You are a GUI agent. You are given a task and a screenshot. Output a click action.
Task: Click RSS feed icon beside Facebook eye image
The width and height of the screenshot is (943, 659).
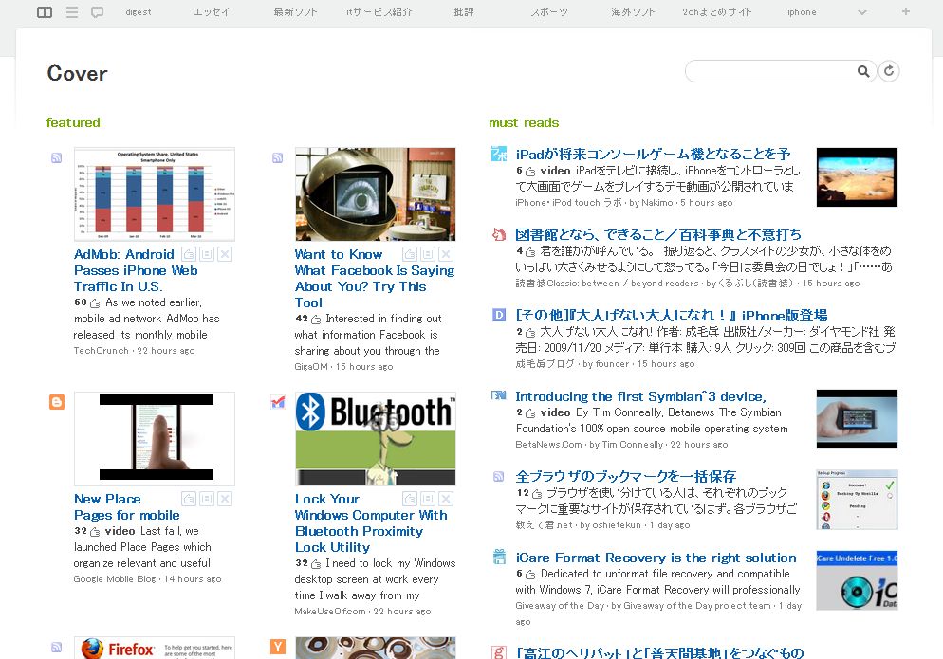point(277,158)
